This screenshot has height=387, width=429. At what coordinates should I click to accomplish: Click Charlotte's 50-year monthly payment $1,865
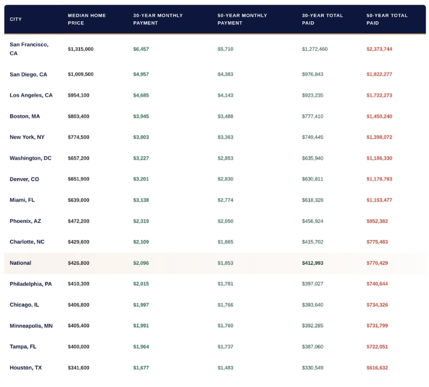225,242
